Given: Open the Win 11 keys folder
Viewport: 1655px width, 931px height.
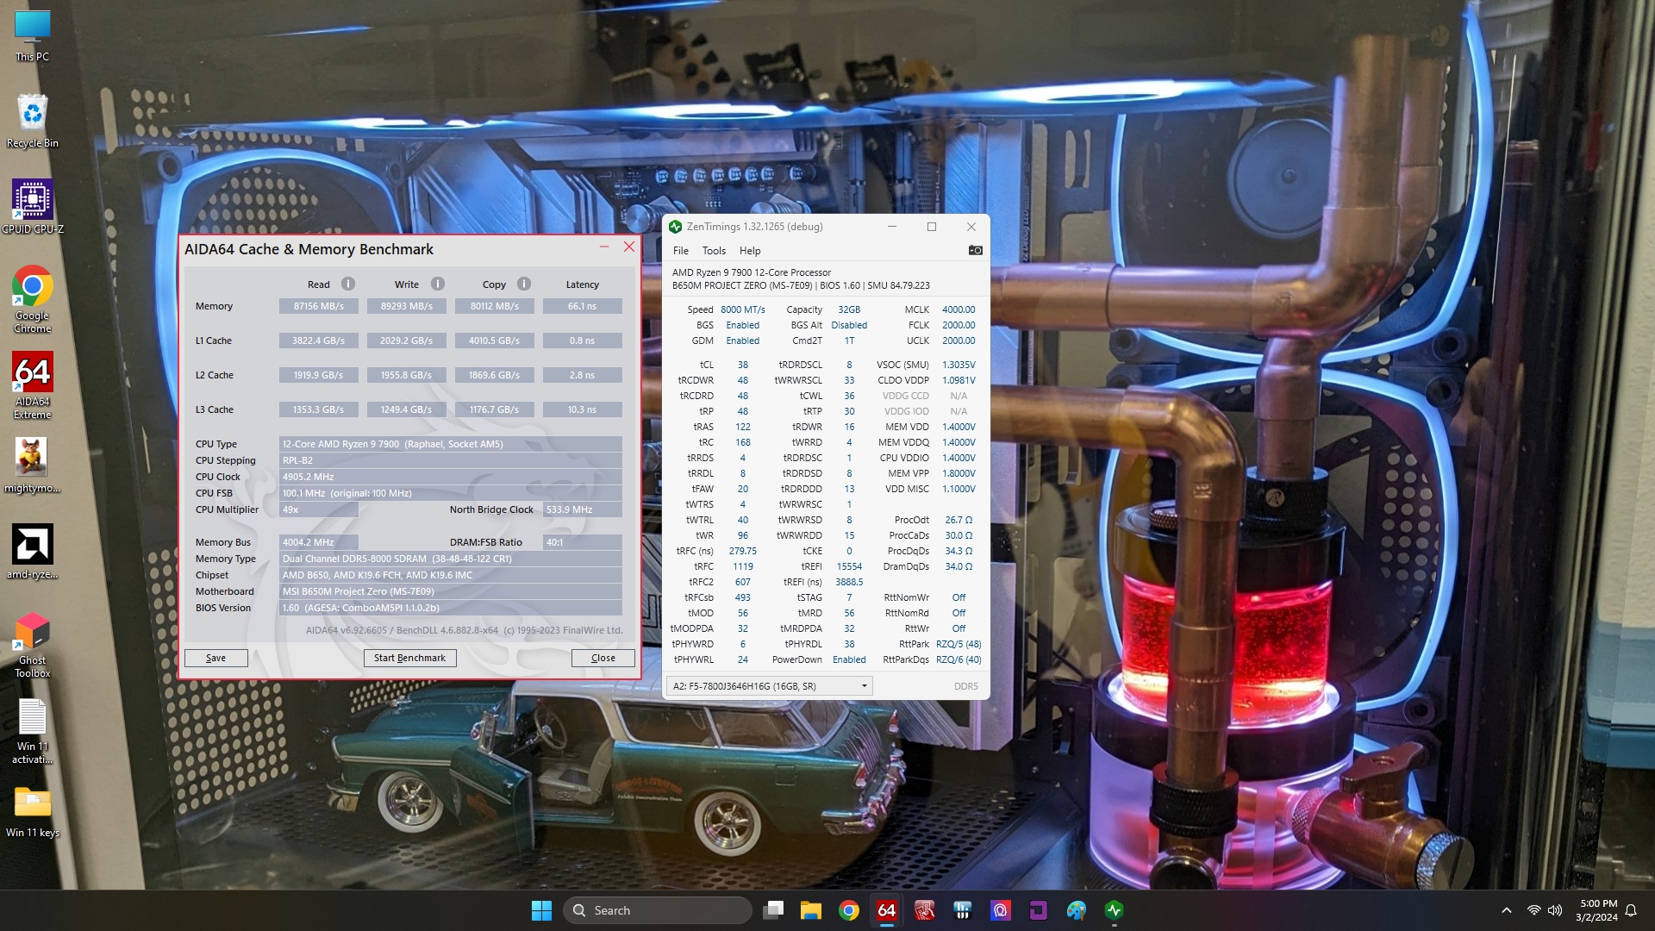Looking at the screenshot, I should click(32, 810).
